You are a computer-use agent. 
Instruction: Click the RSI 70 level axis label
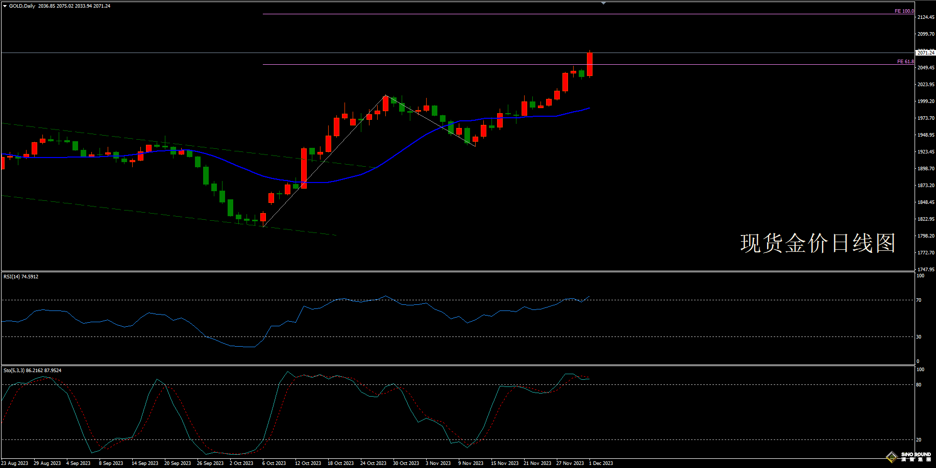click(x=919, y=300)
